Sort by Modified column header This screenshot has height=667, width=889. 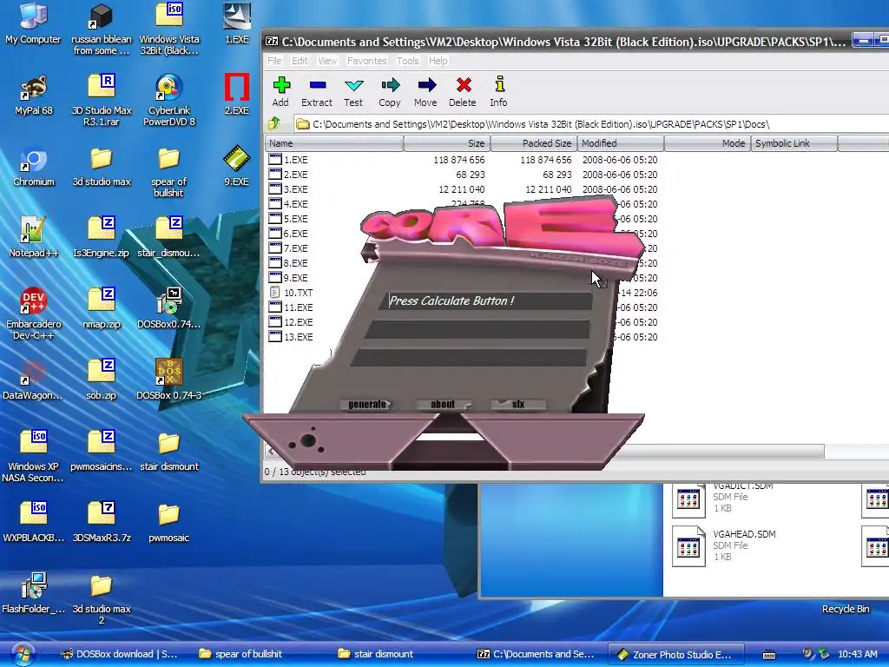click(620, 143)
